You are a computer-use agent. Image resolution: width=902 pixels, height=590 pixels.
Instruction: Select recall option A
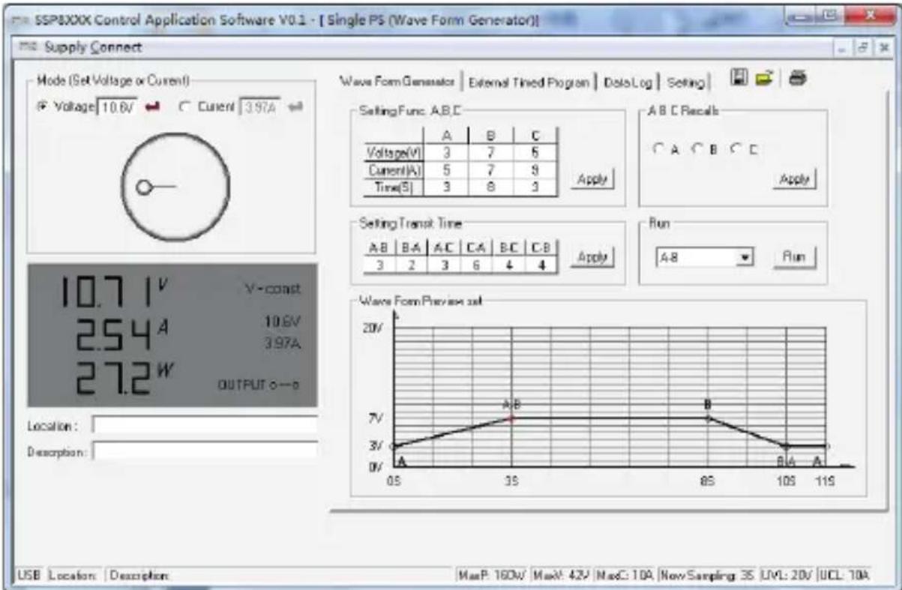658,148
